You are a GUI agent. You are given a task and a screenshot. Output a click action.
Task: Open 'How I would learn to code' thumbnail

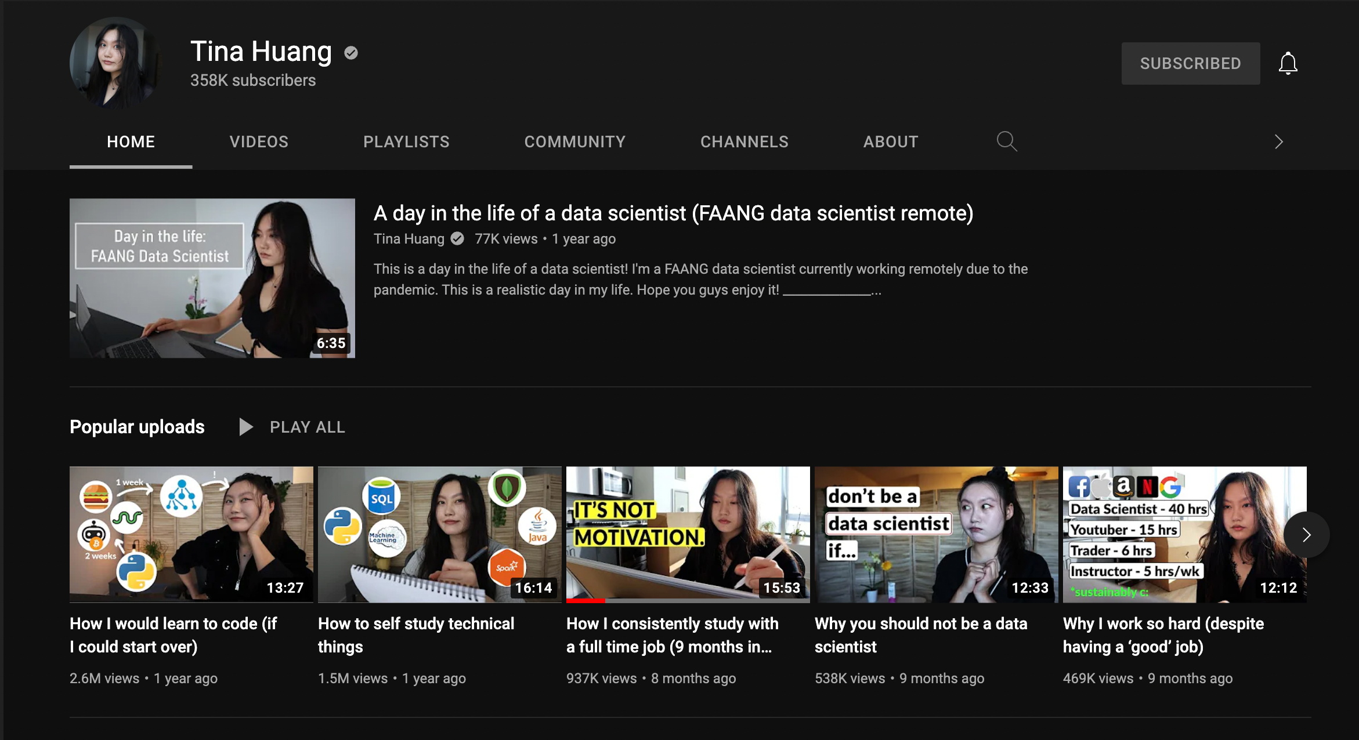pyautogui.click(x=191, y=534)
